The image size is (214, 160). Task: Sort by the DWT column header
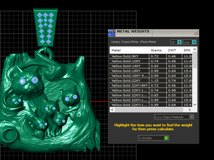[174, 50]
